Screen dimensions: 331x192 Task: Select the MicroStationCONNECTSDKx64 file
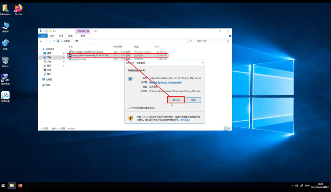(87, 51)
